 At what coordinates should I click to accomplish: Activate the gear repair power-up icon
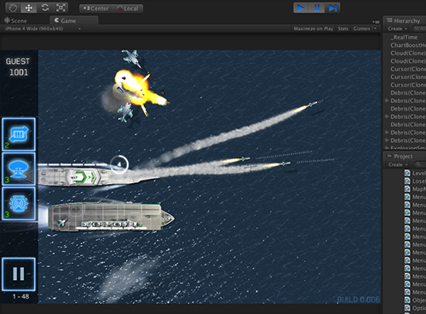click(19, 203)
